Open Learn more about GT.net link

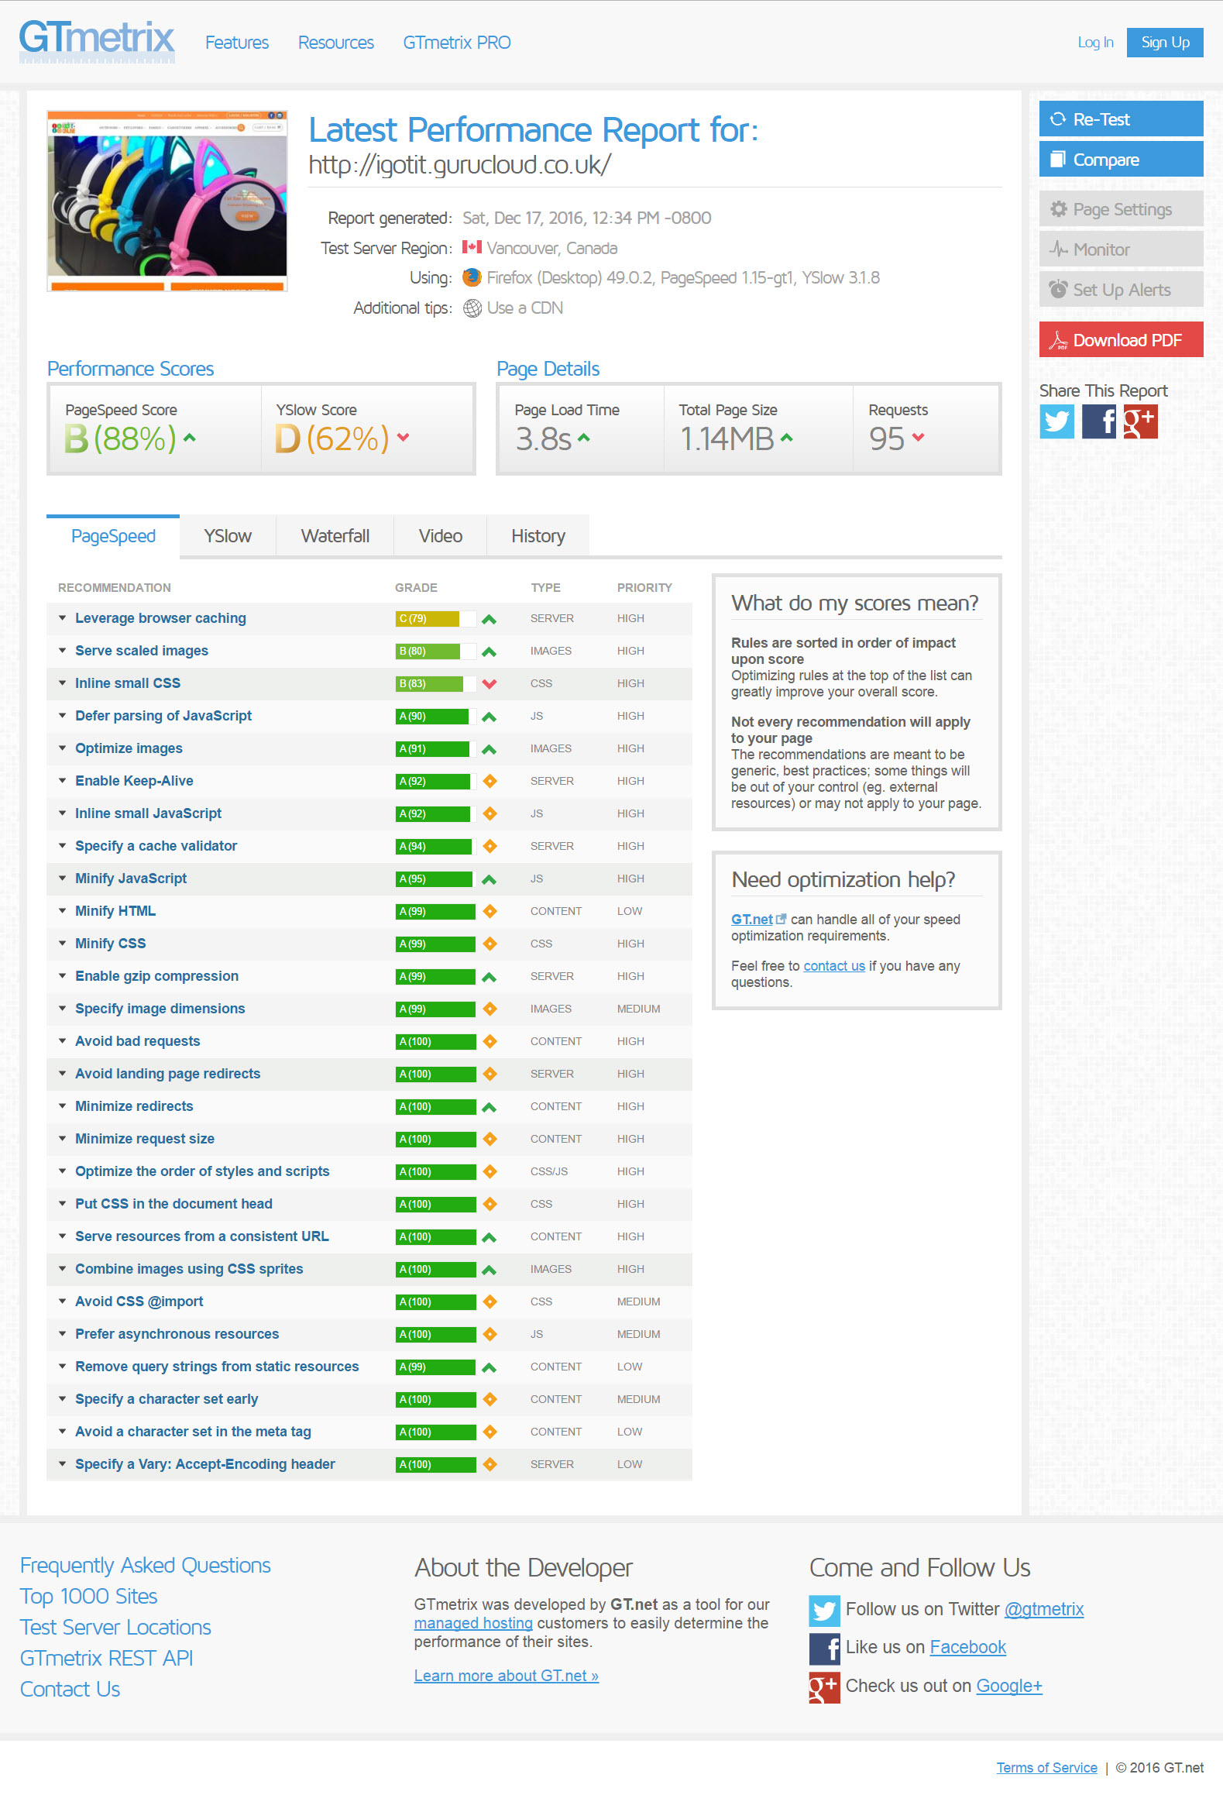pyautogui.click(x=506, y=1676)
